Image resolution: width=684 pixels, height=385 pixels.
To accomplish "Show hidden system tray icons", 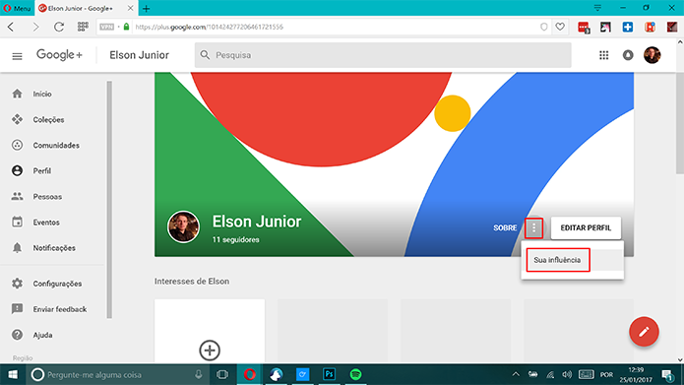I will [x=516, y=374].
